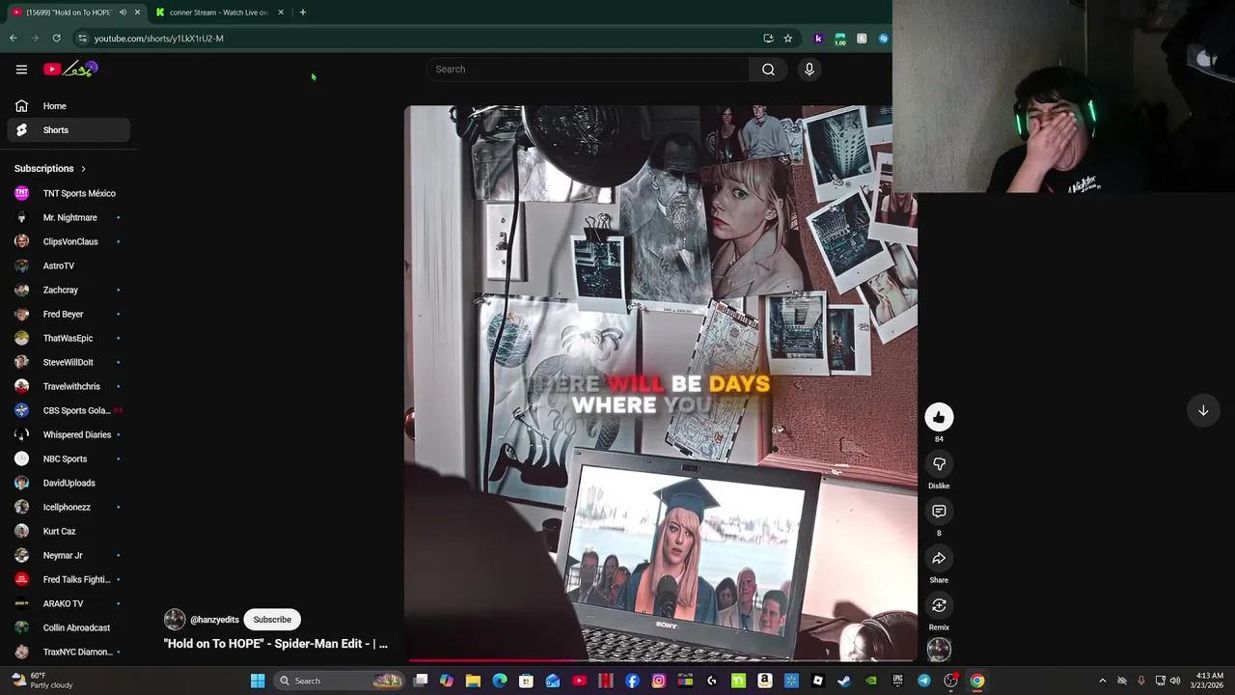The height and width of the screenshot is (695, 1235).
Task: Reload the current page
Action: click(x=56, y=39)
